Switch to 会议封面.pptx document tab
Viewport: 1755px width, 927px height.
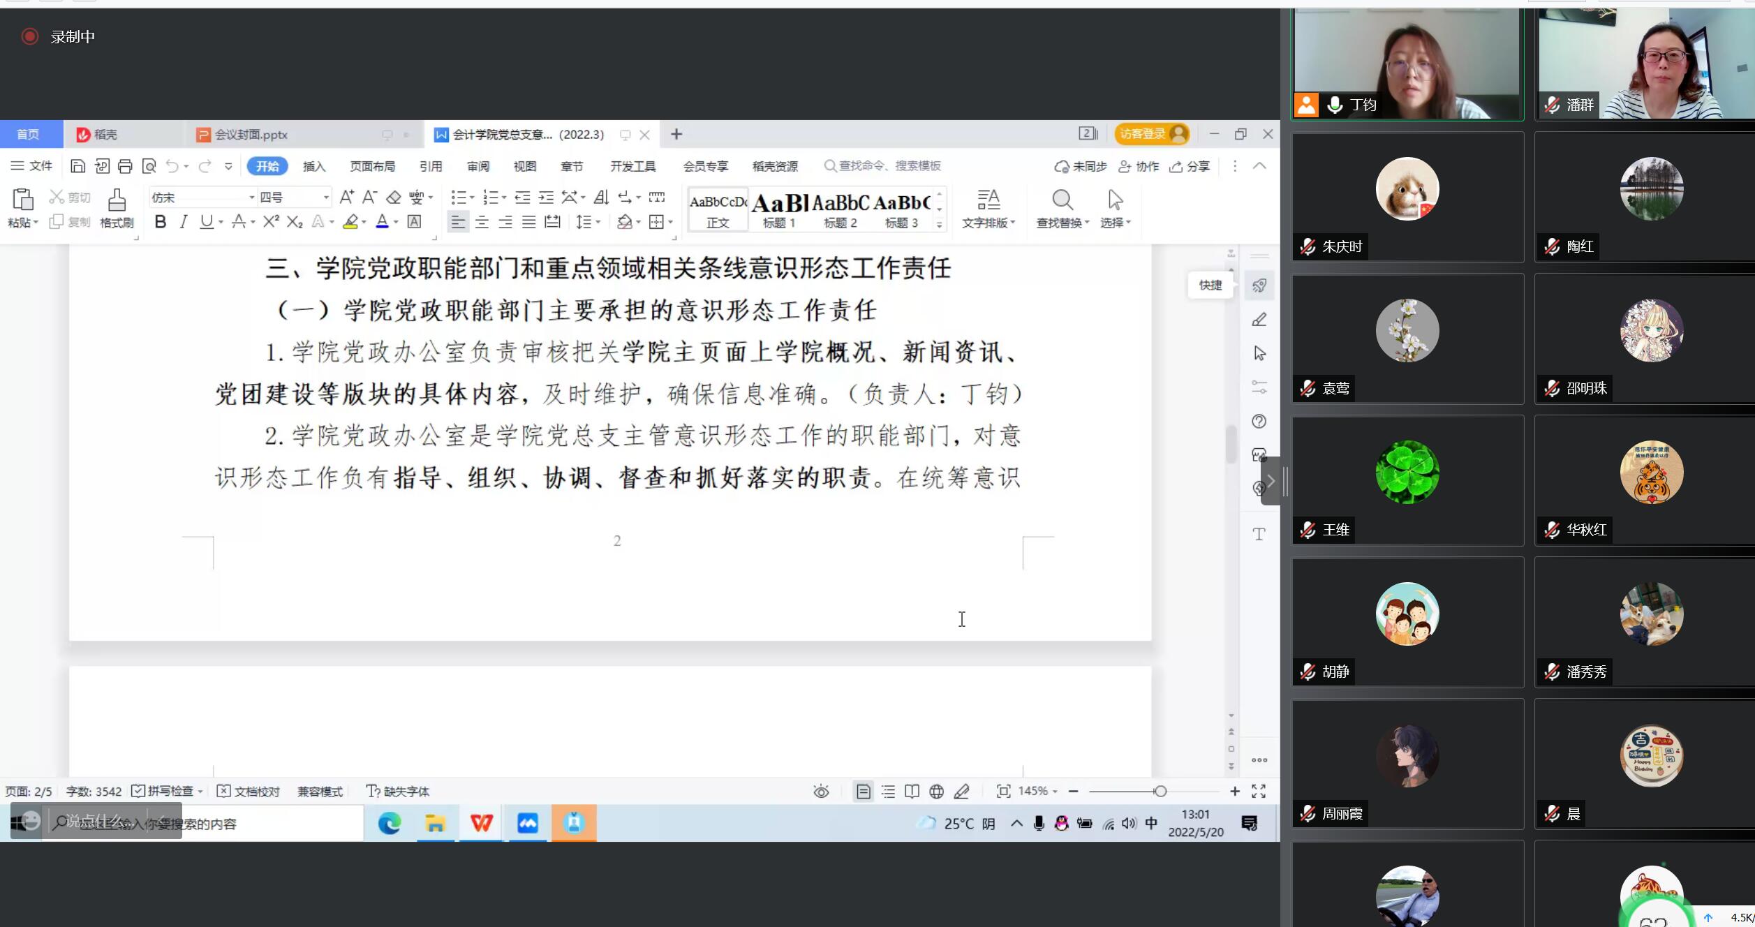pyautogui.click(x=250, y=134)
